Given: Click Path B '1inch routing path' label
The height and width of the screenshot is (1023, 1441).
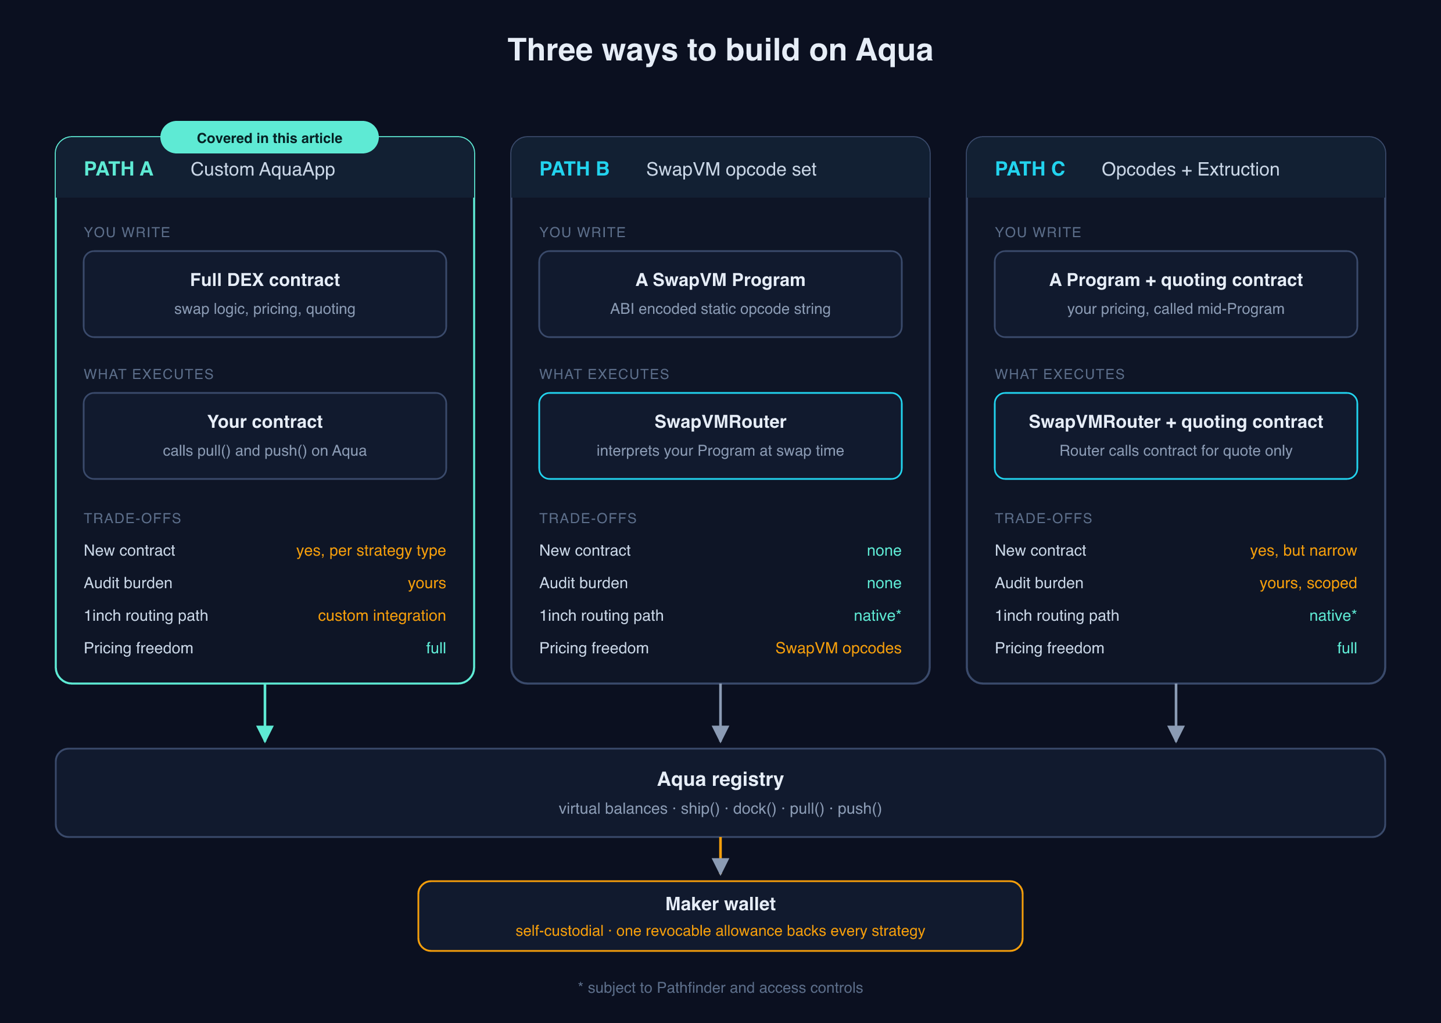Looking at the screenshot, I should (601, 616).
